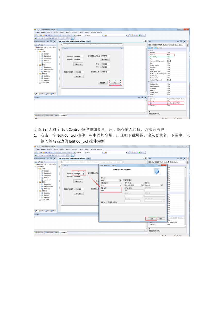
Task: Select the 关闭 button in the dialog designer
Action: [115, 83]
